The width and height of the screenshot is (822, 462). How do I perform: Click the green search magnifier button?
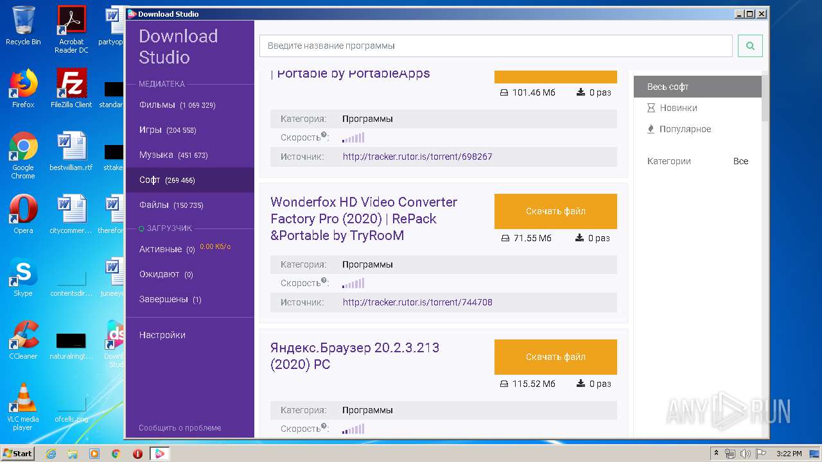coord(750,46)
